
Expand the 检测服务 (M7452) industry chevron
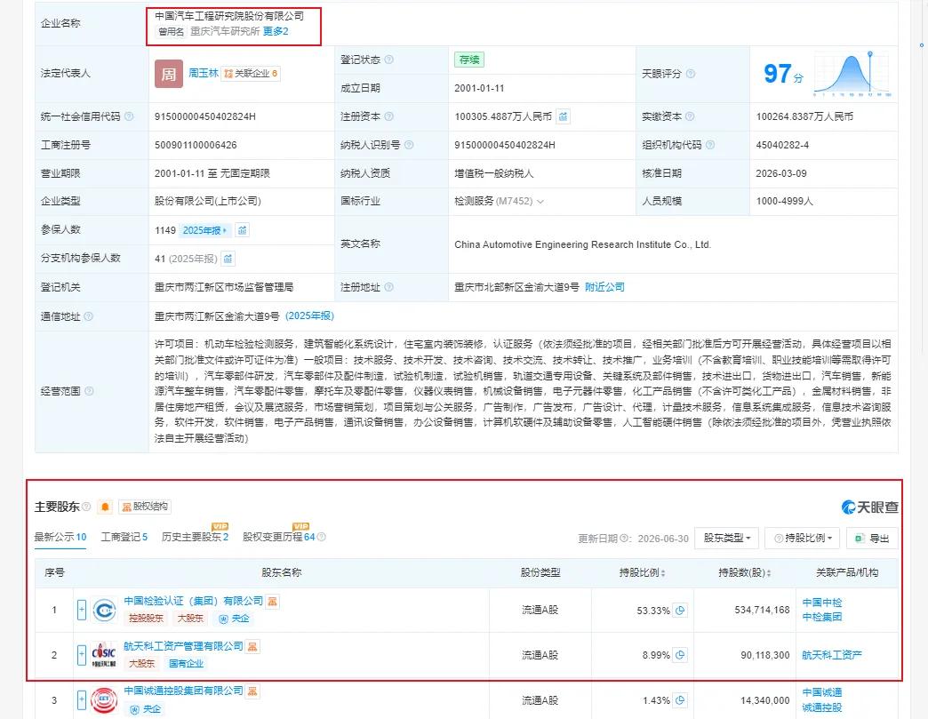point(540,202)
